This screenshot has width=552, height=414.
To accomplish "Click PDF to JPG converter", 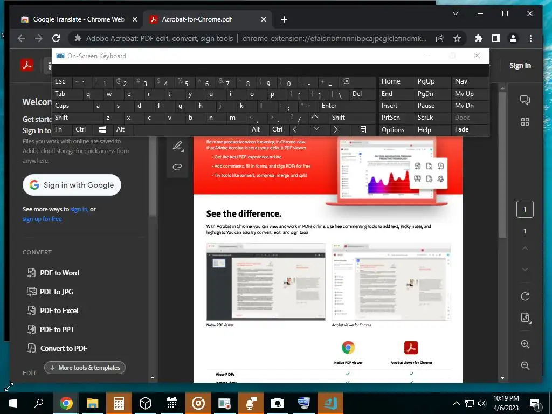I will [50, 292].
